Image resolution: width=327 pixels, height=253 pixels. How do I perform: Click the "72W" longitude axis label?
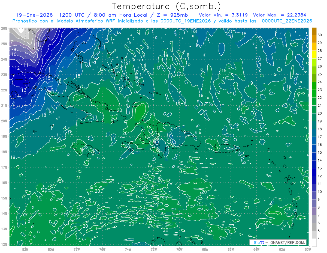click(154, 249)
